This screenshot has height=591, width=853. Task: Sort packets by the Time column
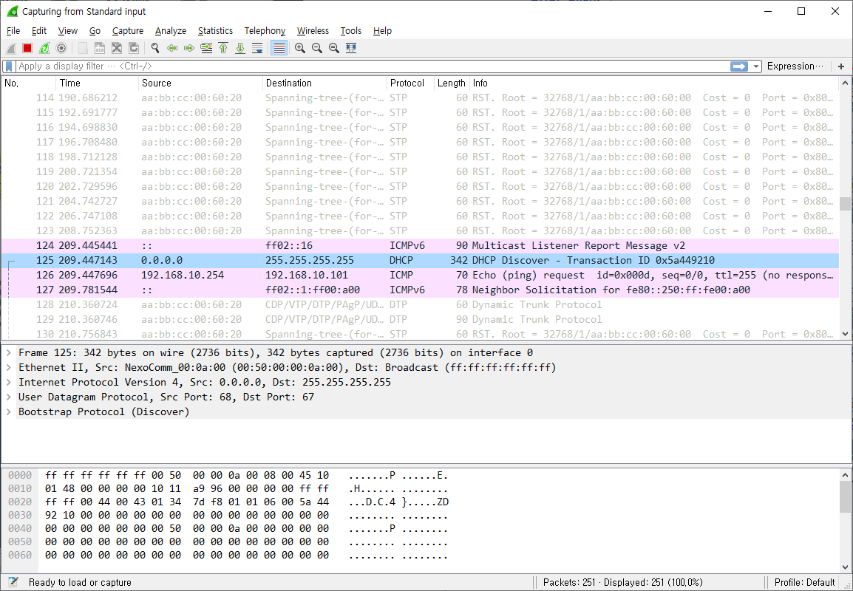click(x=97, y=83)
